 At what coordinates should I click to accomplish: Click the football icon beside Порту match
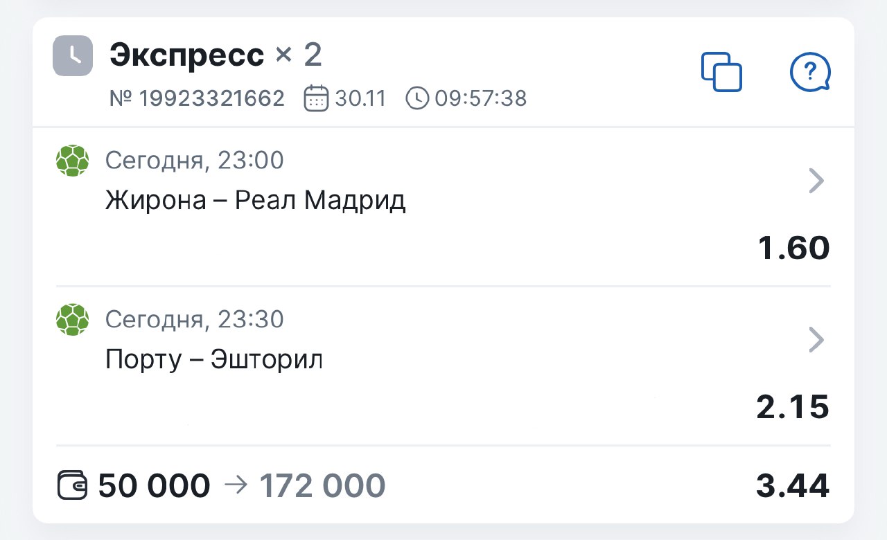coord(72,319)
